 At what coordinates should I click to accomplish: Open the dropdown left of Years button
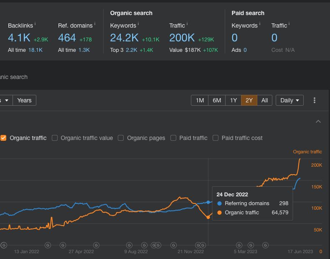(5, 100)
